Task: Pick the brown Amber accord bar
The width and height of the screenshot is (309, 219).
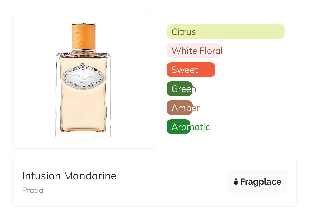Action: coord(179,108)
